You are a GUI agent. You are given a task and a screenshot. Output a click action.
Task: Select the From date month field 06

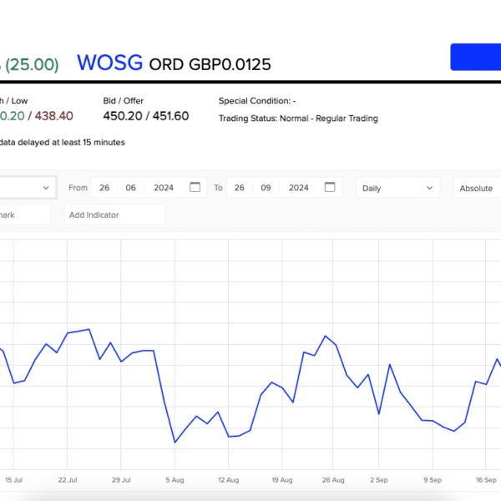tap(131, 188)
